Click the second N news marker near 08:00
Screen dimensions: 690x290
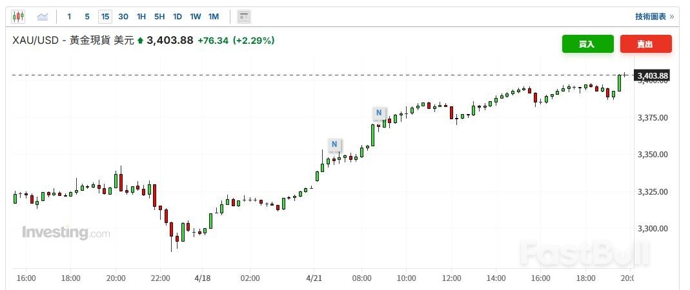pyautogui.click(x=380, y=113)
